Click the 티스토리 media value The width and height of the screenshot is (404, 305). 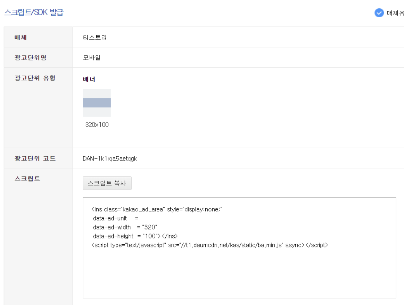(94, 37)
